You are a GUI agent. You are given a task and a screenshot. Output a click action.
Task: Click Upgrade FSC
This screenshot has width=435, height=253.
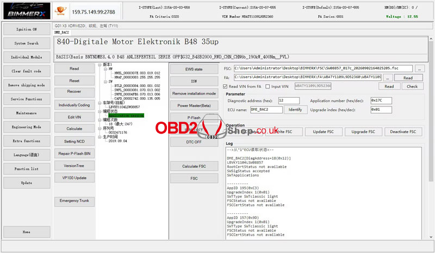pyautogui.click(x=363, y=132)
